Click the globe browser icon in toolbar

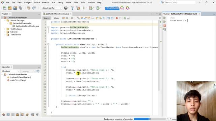coord(66,8)
